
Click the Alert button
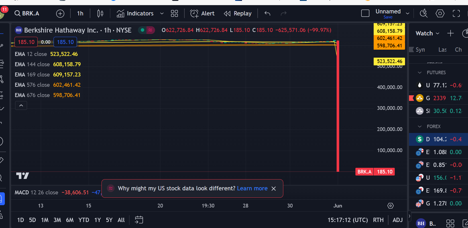[x=202, y=13]
